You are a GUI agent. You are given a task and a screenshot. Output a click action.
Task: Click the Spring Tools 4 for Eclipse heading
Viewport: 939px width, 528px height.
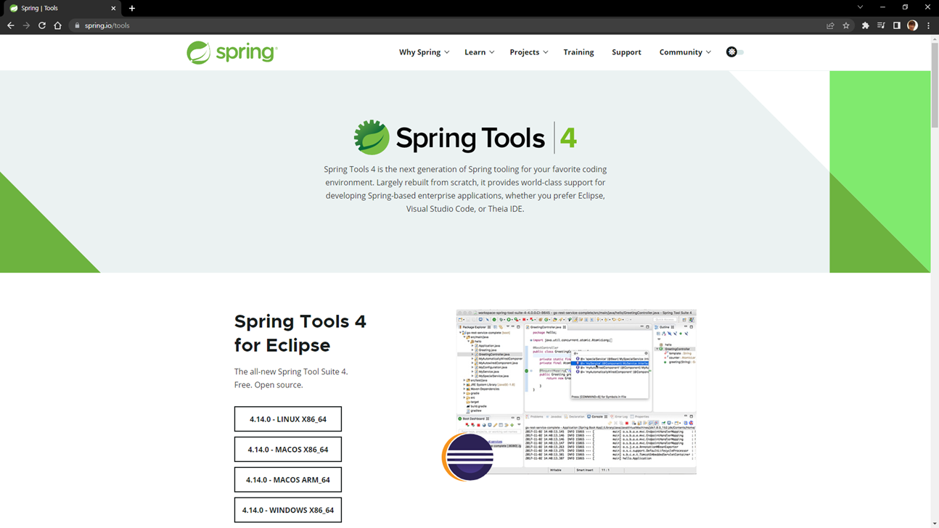point(300,333)
